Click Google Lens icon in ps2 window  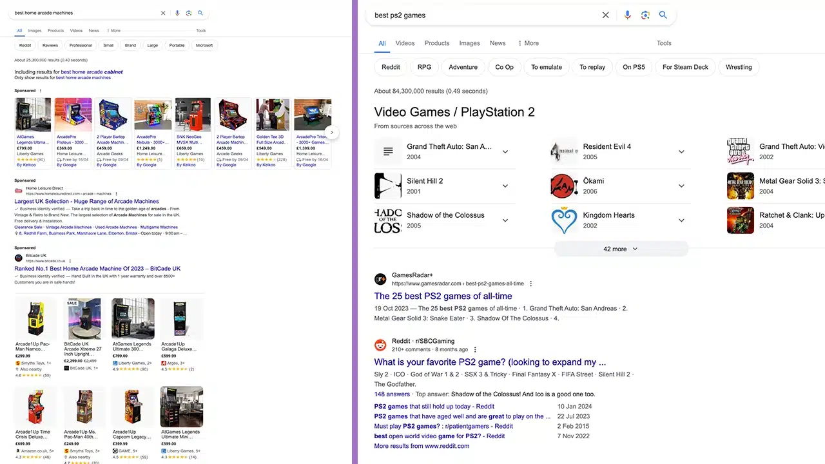point(645,15)
